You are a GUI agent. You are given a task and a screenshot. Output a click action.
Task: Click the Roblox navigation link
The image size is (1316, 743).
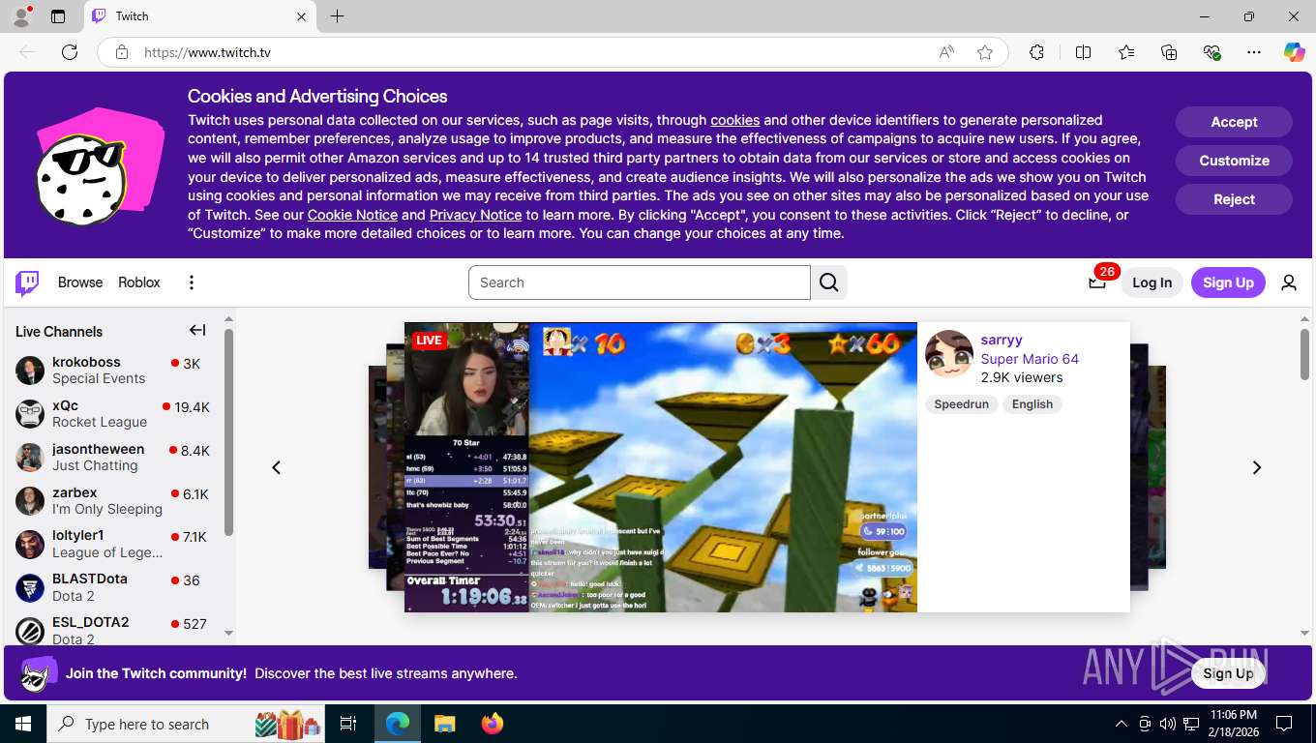(x=139, y=282)
